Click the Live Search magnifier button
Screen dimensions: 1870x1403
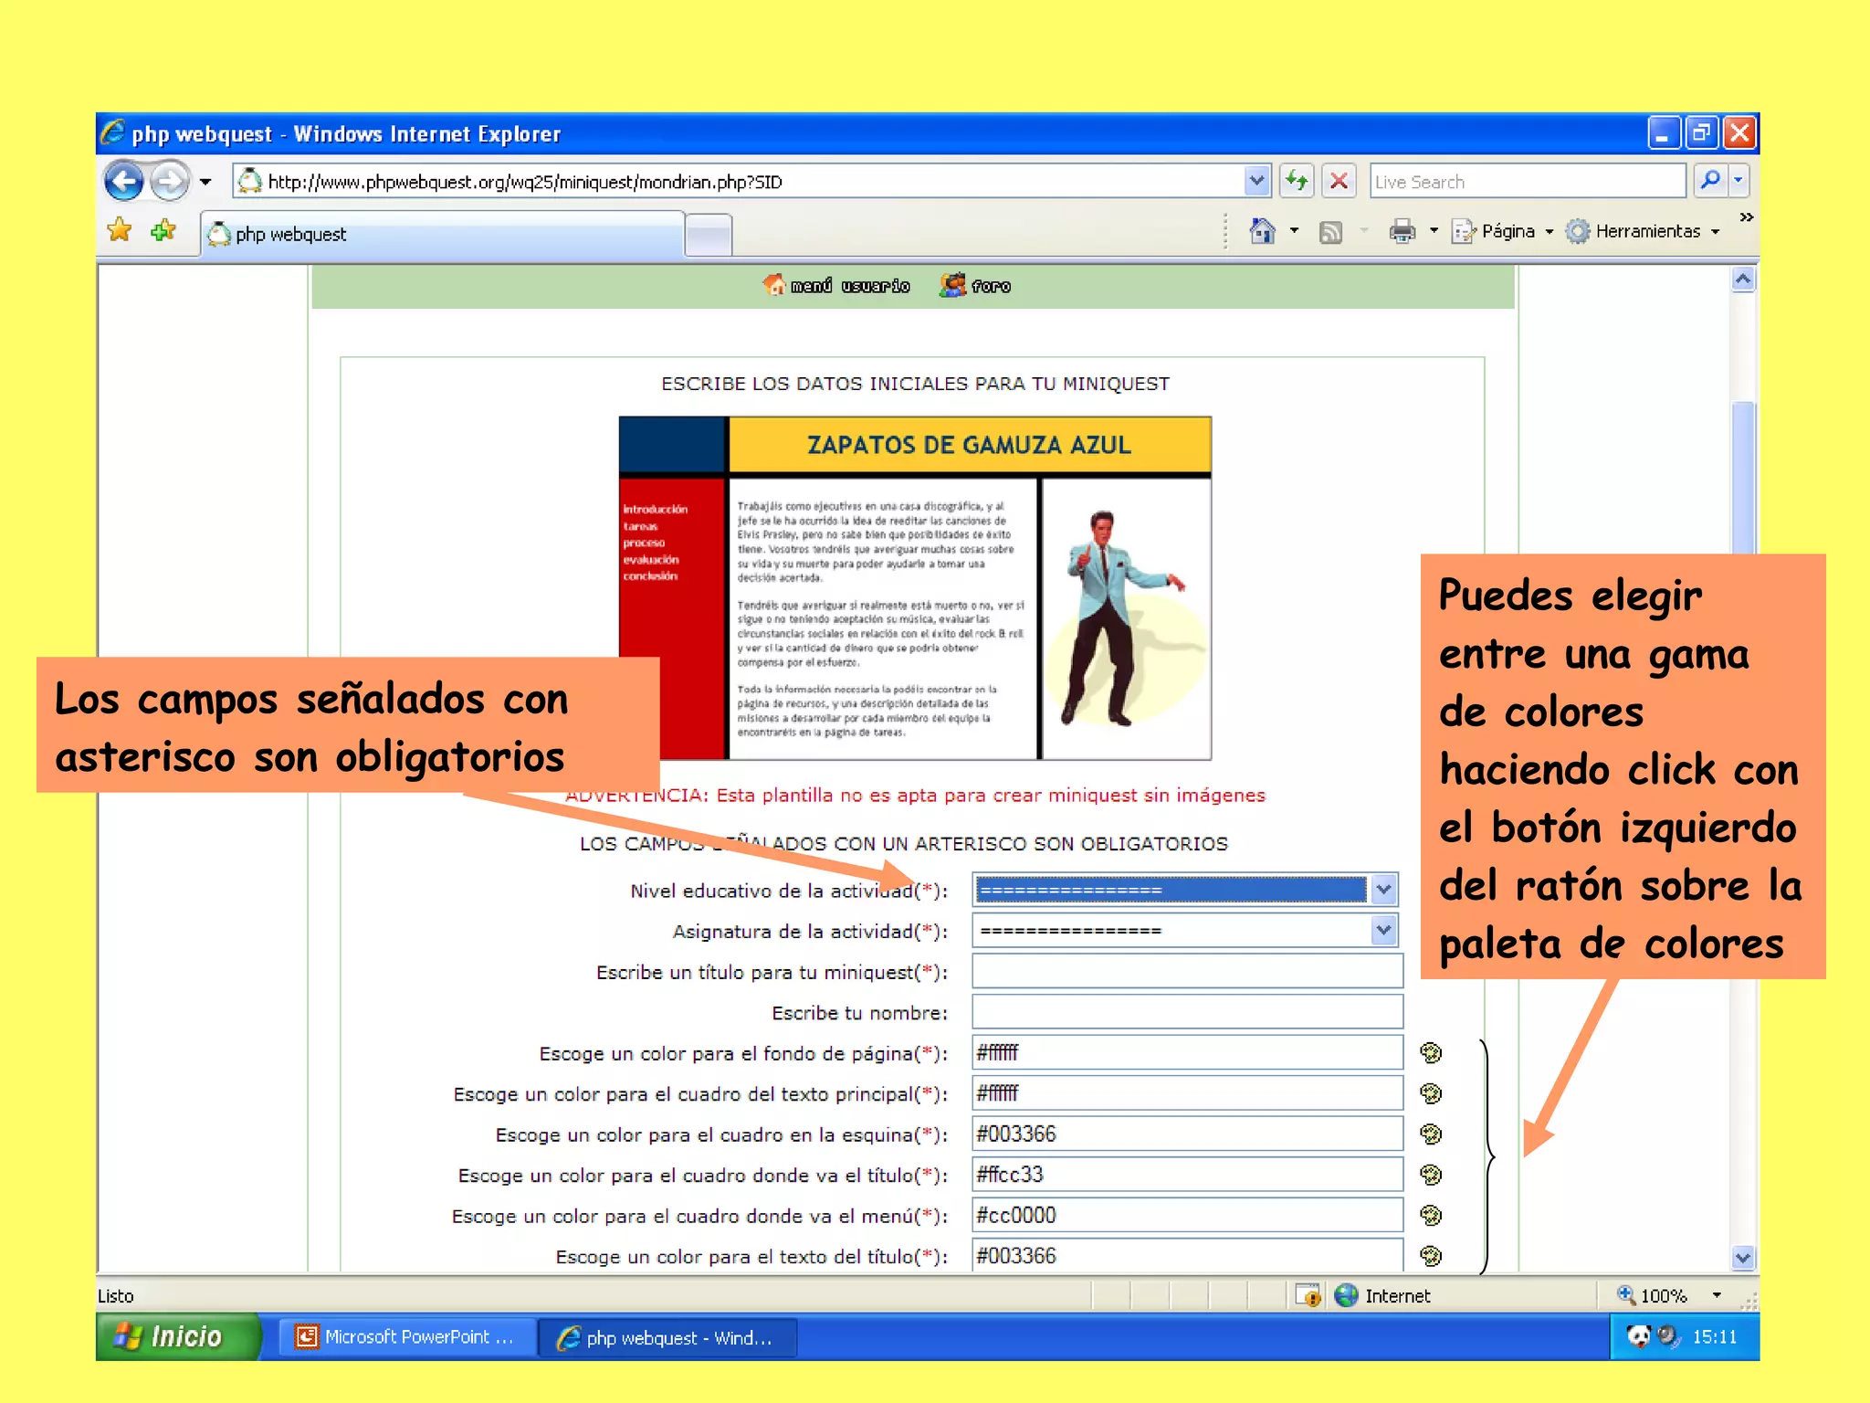click(x=1710, y=181)
